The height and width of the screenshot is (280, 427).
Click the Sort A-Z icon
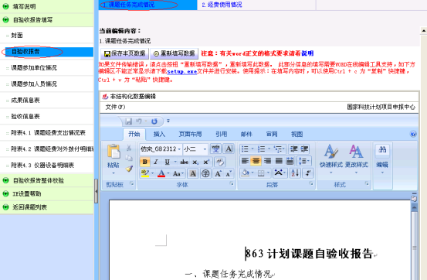pyautogui.click(x=295, y=173)
